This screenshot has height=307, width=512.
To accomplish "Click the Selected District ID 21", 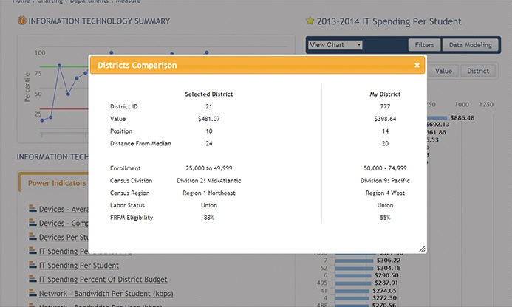I will 209,106.
